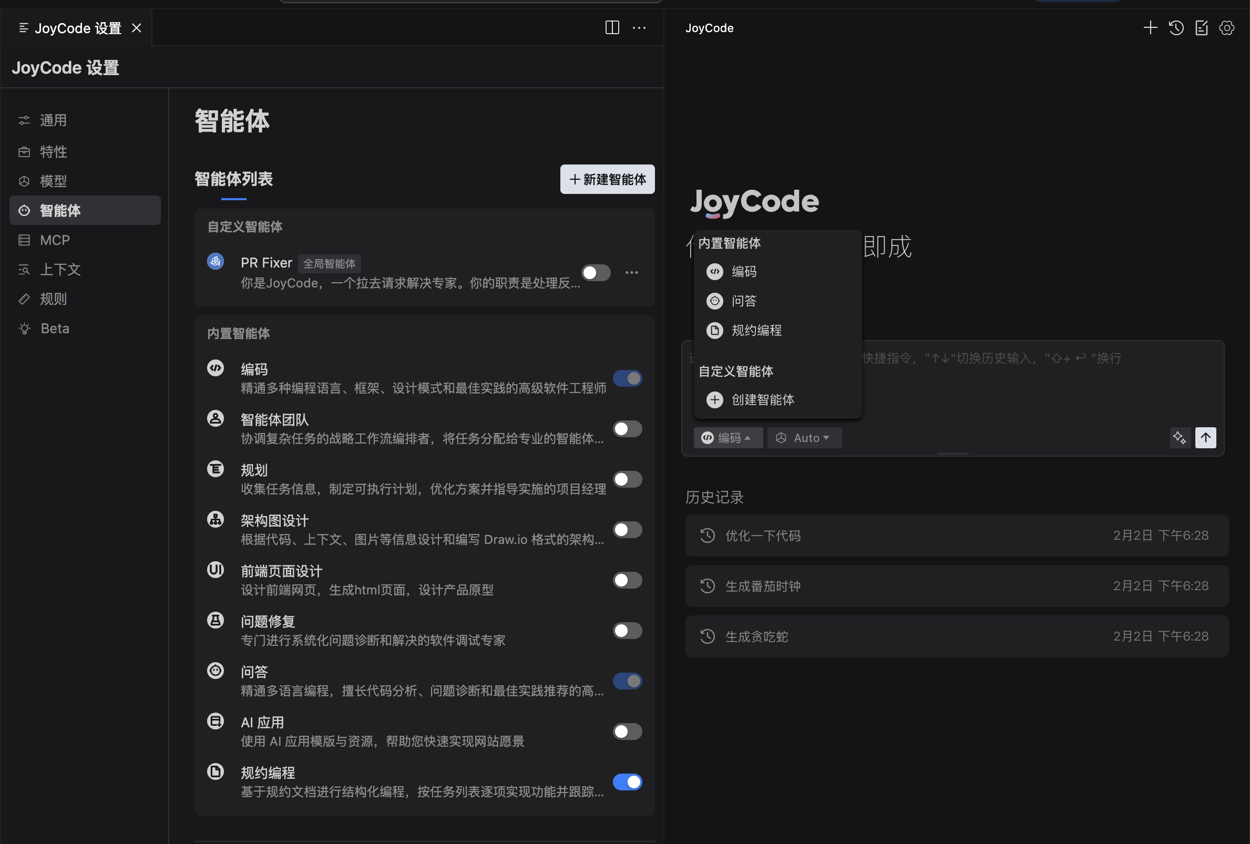The width and height of the screenshot is (1250, 844).
Task: Click the prompt enhance sparkle icon
Action: pyautogui.click(x=1179, y=438)
